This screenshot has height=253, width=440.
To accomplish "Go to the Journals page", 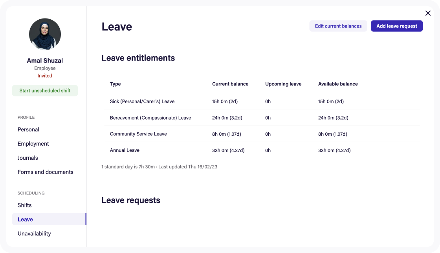I will coord(27,158).
